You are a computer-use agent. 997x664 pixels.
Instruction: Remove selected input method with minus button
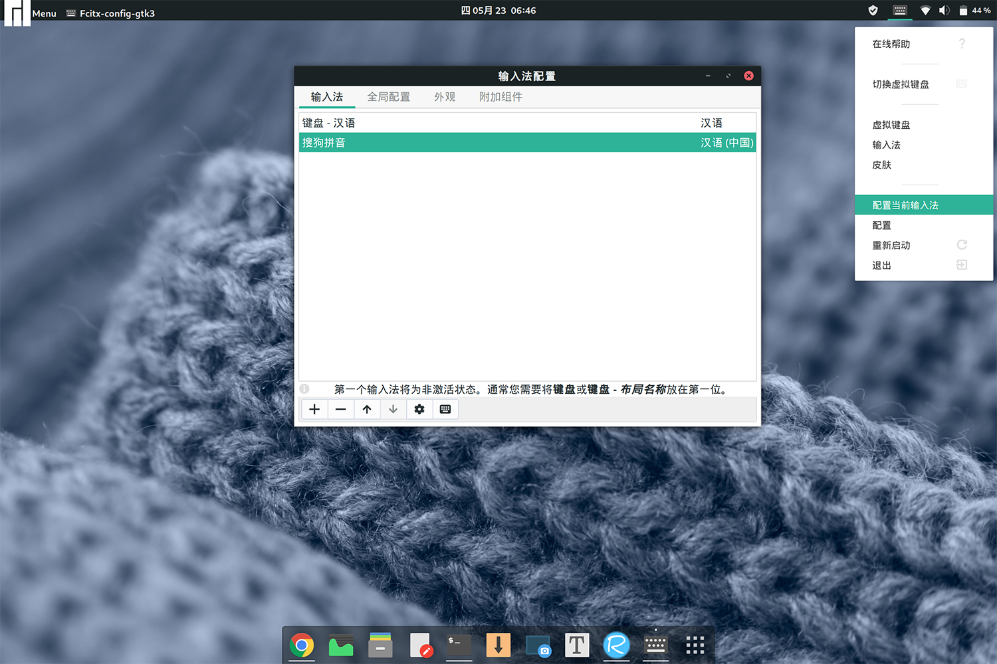click(x=340, y=409)
